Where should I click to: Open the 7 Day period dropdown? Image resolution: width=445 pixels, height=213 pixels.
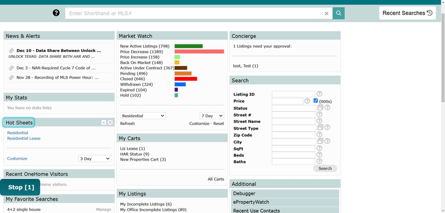tap(212, 116)
